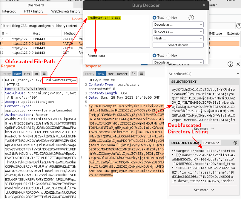
Task: Select the Hex radio button in top decoder row
Action: pos(168,18)
